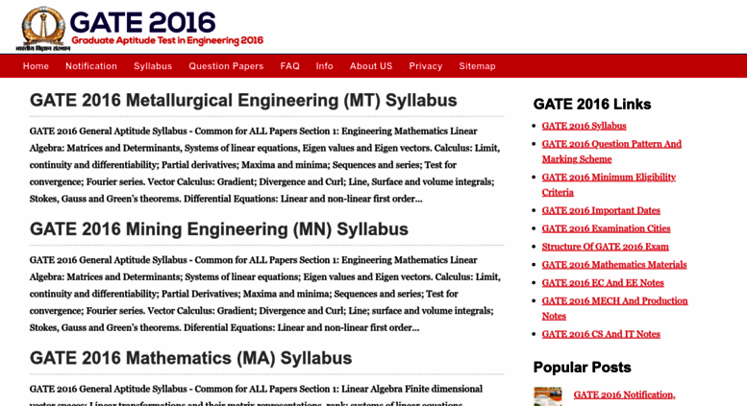Open GATE 2016 MECH And Production Notes
Viewport: 747px width, 406px height.
(x=614, y=308)
